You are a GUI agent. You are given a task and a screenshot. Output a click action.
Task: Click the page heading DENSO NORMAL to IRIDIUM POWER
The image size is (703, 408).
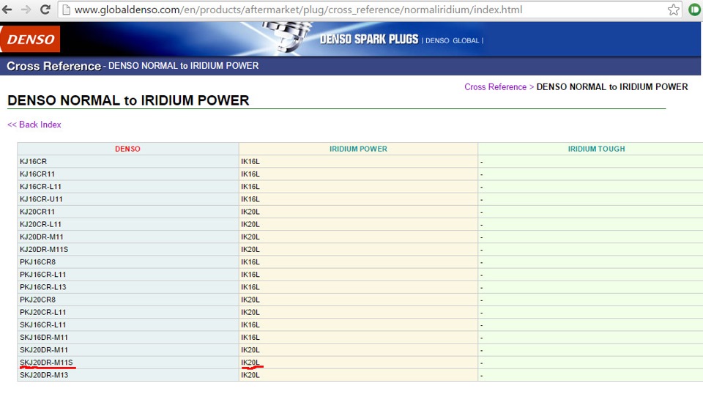(128, 100)
